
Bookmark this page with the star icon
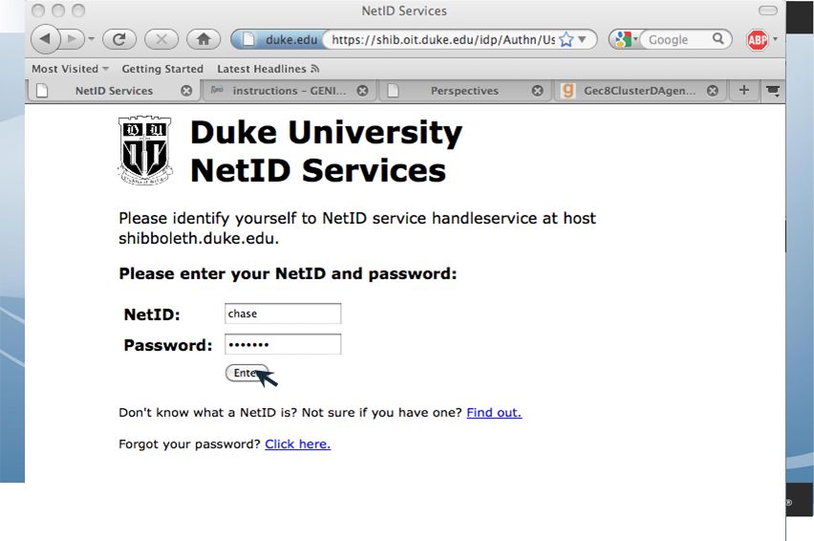coord(567,40)
